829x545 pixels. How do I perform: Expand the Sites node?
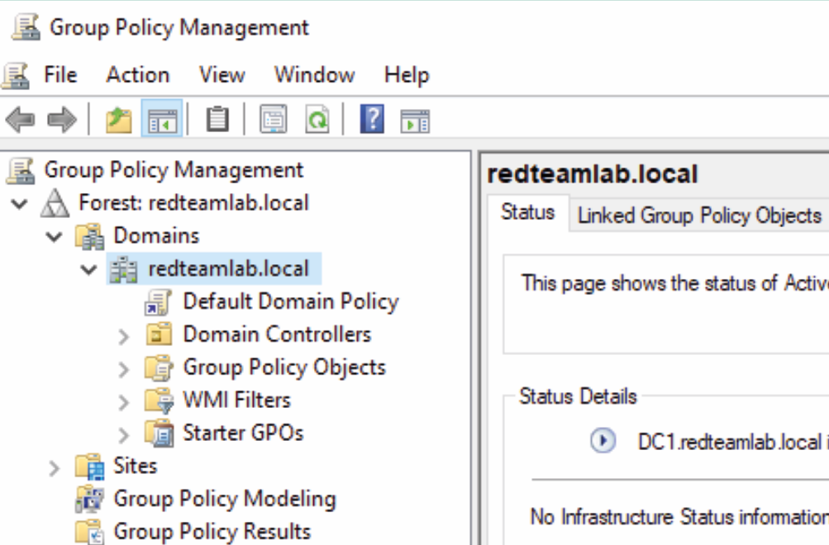(x=54, y=468)
